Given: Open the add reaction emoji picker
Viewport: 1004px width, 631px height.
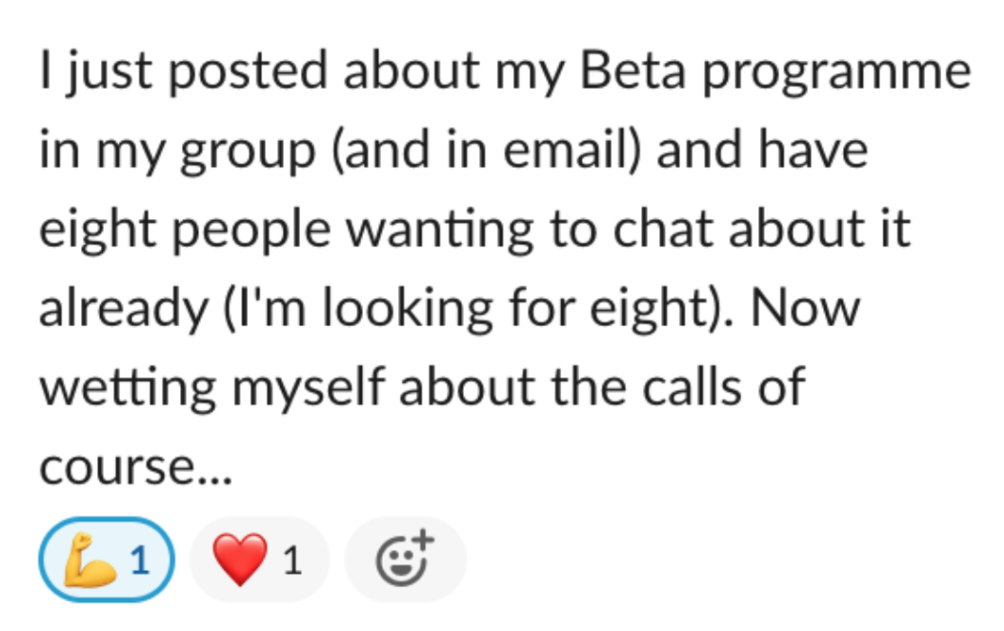Looking at the screenshot, I should [x=405, y=560].
